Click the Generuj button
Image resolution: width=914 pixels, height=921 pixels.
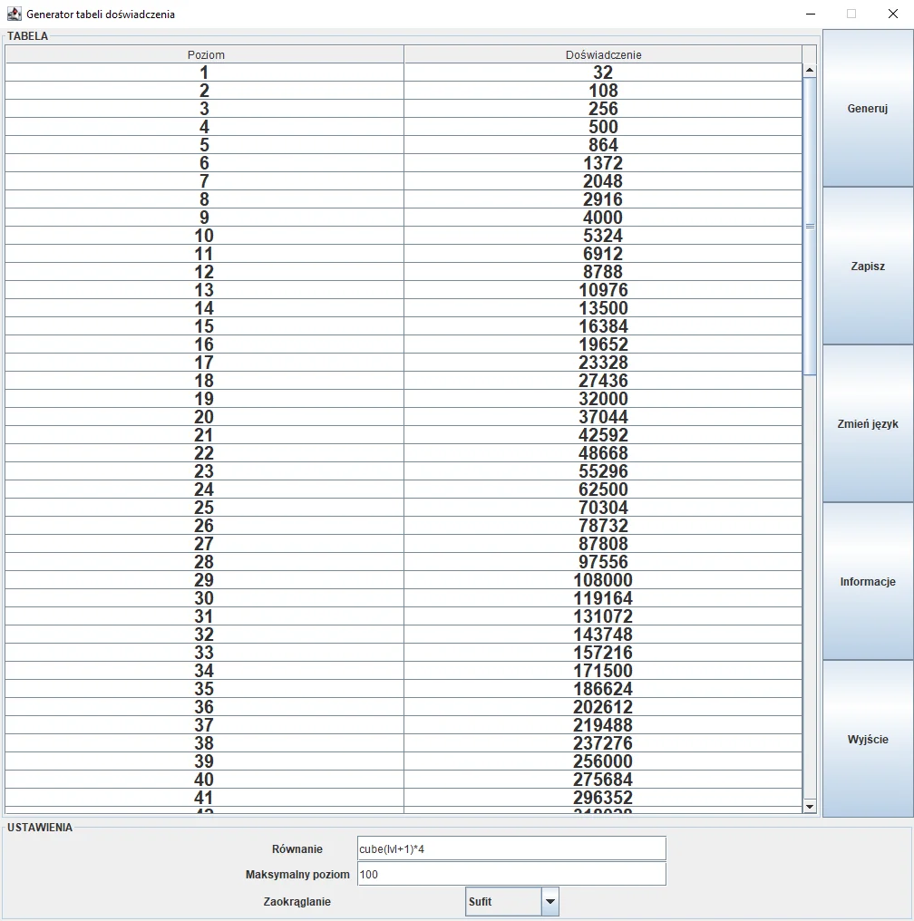[867, 108]
